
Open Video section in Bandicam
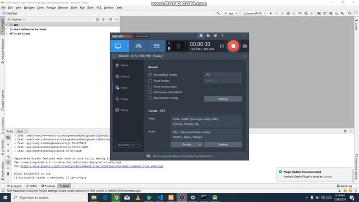pos(122,88)
